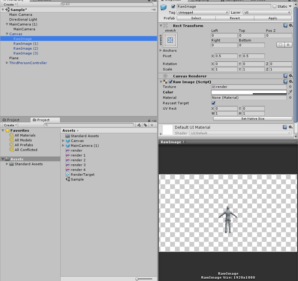Click the save search star icon
298x281 pixels.
click(x=152, y=125)
